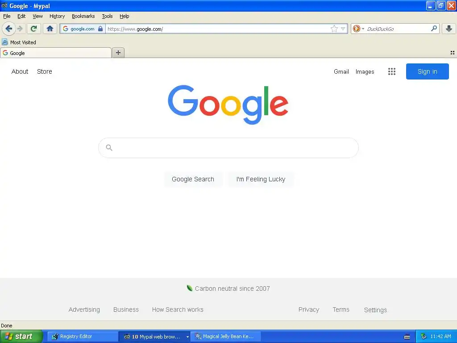This screenshot has width=457, height=343.
Task: Open the About link
Action: (20, 71)
